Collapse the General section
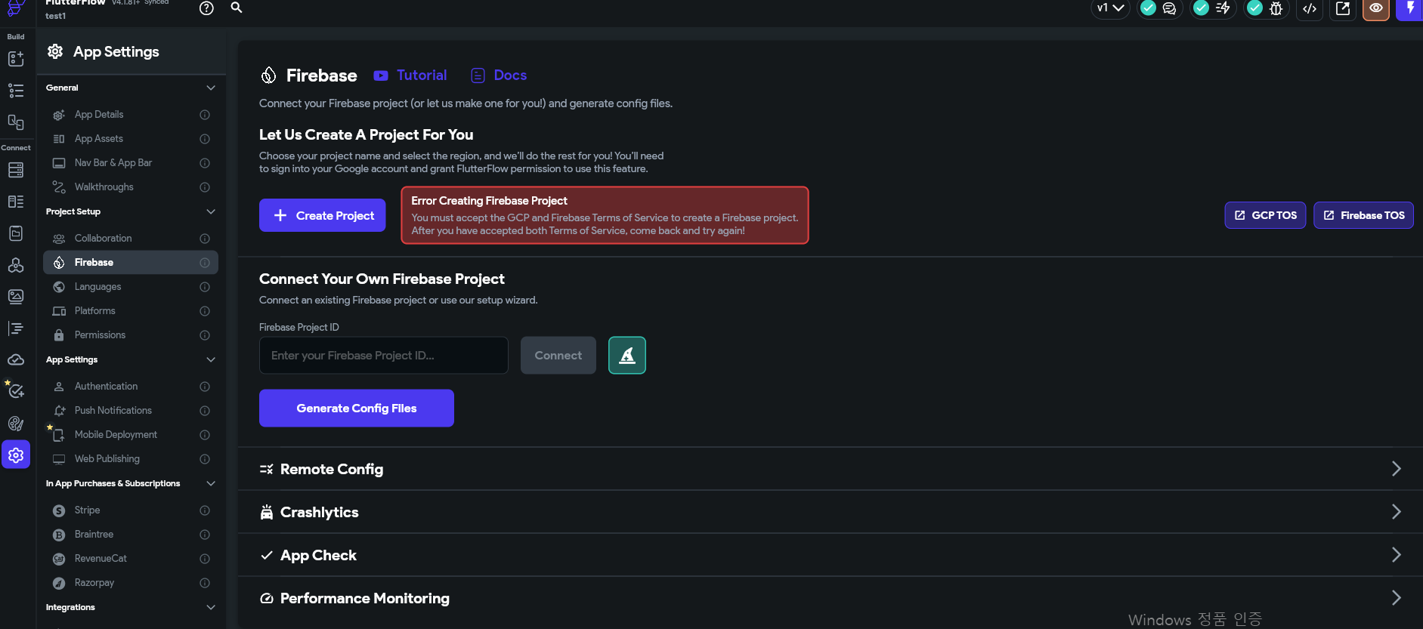 click(211, 88)
